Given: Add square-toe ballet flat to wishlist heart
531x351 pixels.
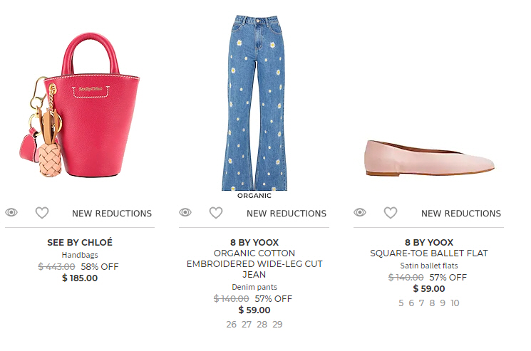Looking at the screenshot, I should 390,213.
